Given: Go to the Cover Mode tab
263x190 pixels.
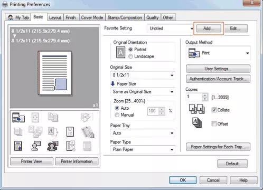Looking at the screenshot, I should [92, 17].
